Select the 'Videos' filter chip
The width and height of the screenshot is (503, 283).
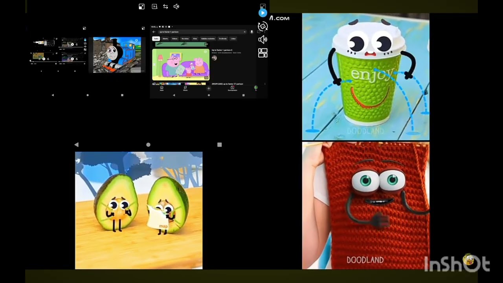(x=174, y=39)
